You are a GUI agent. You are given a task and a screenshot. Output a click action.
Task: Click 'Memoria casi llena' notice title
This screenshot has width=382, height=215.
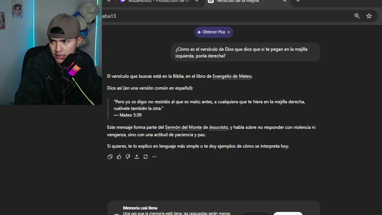[x=140, y=208]
